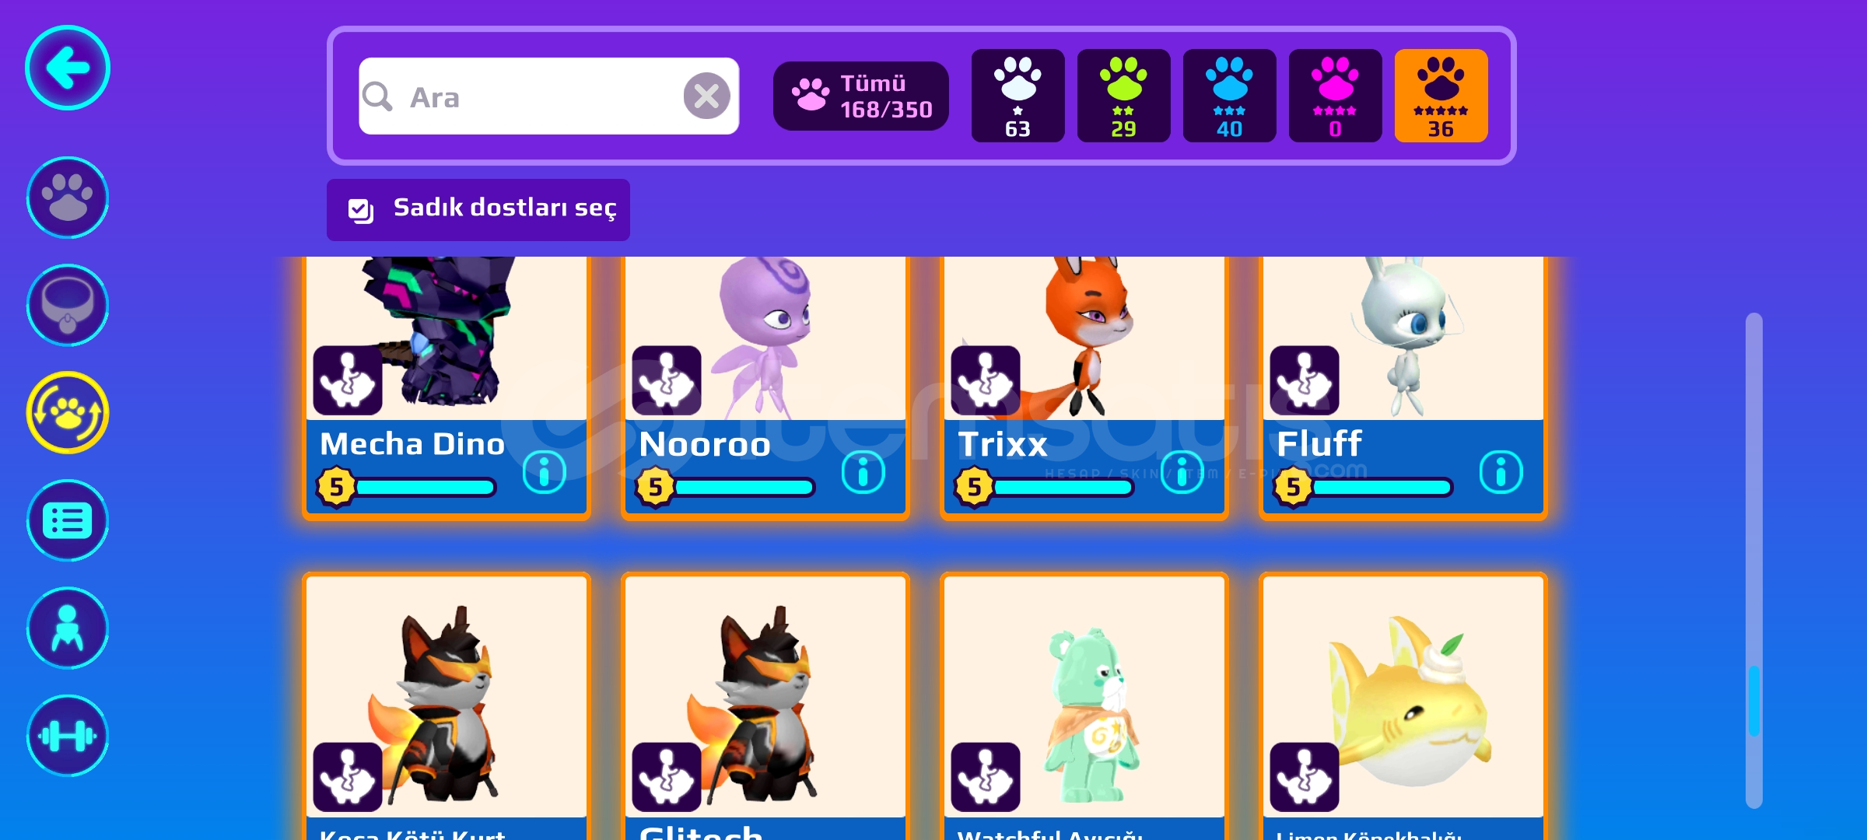1867x840 pixels.
Task: Select the five-star filter showing 36
Action: (x=1441, y=96)
